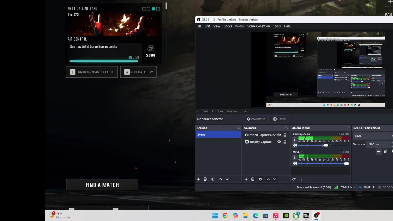Open Xbox app in taskbar
The image size is (393, 221).
coord(296,216)
